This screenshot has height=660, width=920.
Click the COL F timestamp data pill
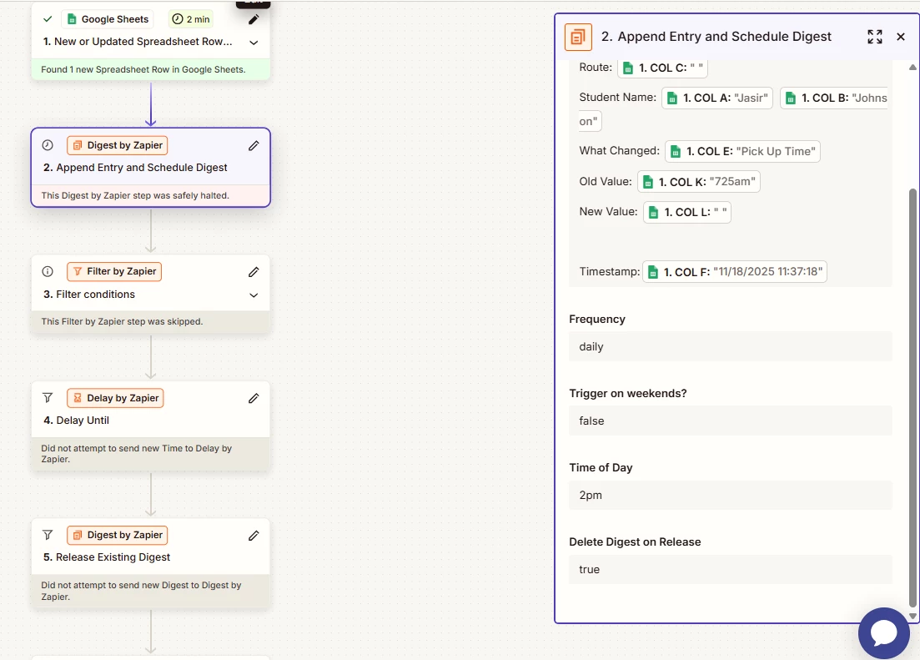(735, 272)
